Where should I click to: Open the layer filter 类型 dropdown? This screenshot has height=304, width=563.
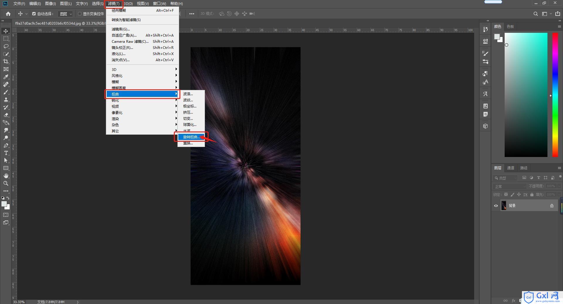[x=505, y=178]
